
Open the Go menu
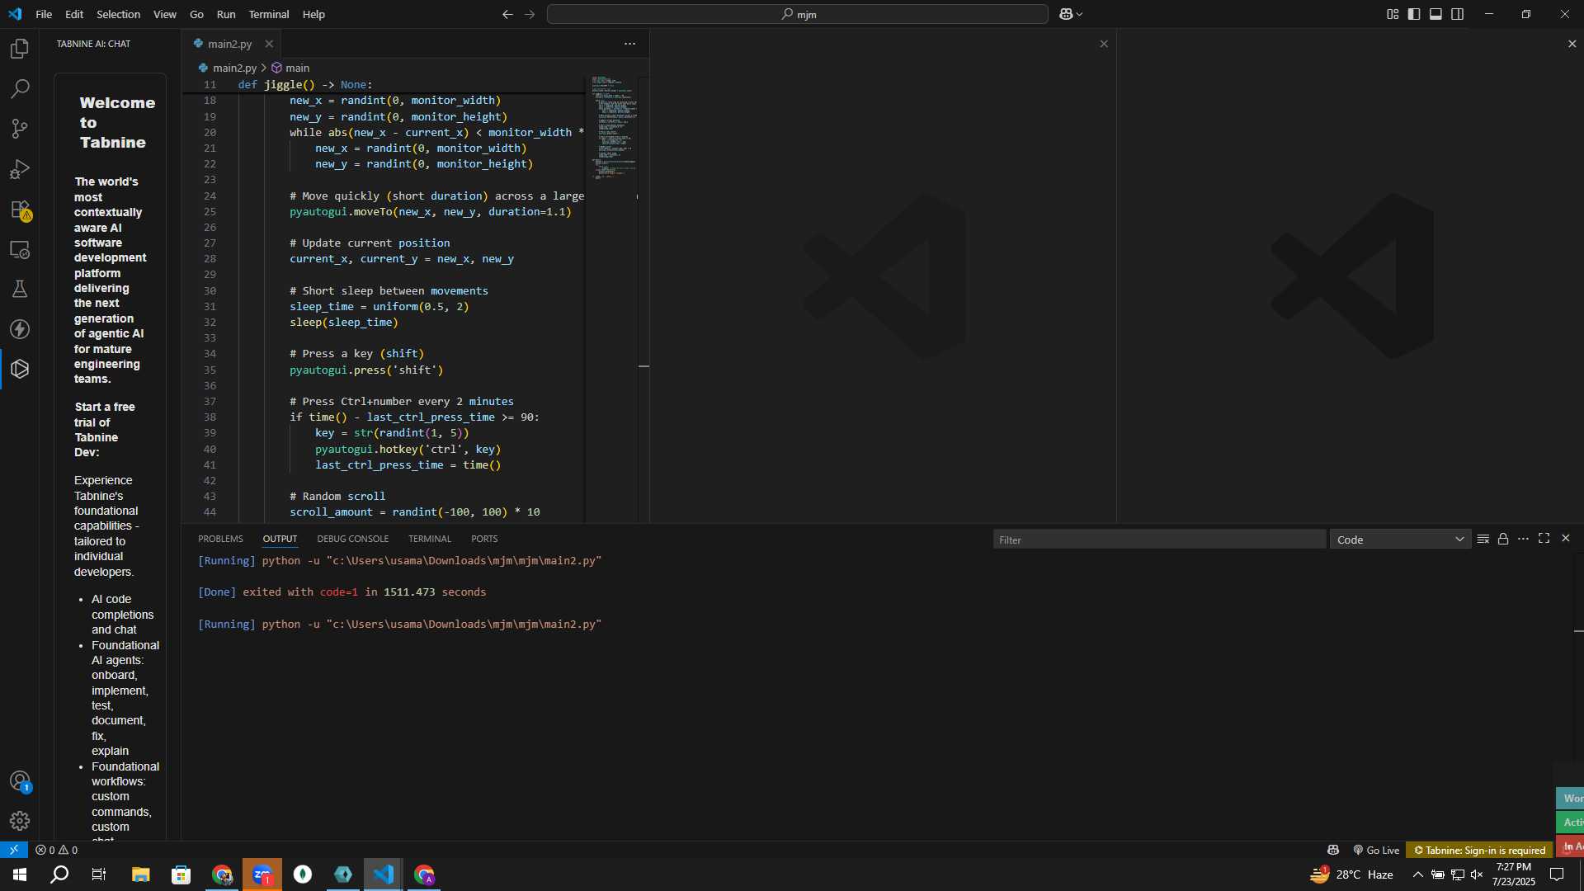[x=196, y=14]
